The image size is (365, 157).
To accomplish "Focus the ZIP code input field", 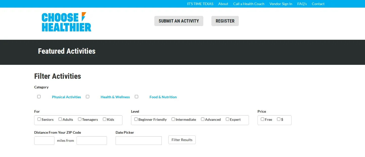I will 92,141.
